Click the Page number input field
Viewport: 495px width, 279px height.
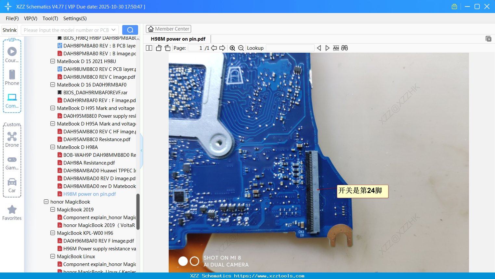tap(196, 48)
